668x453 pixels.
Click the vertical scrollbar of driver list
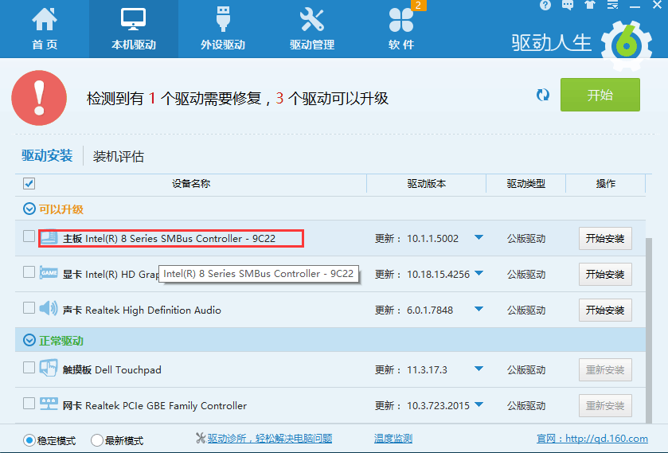649,330
